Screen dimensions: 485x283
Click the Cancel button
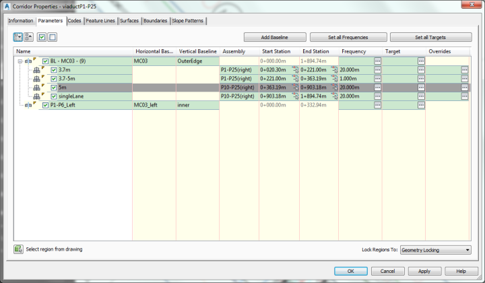[387, 272]
